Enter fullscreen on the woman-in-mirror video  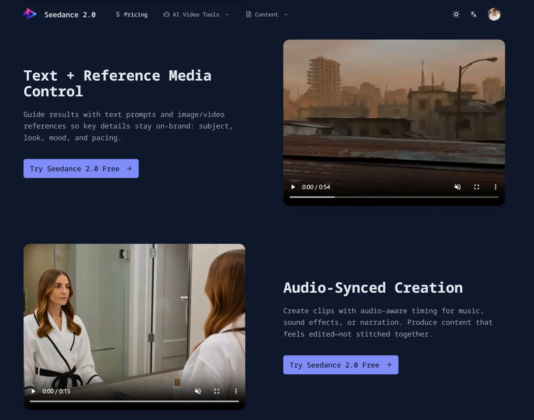coord(217,391)
